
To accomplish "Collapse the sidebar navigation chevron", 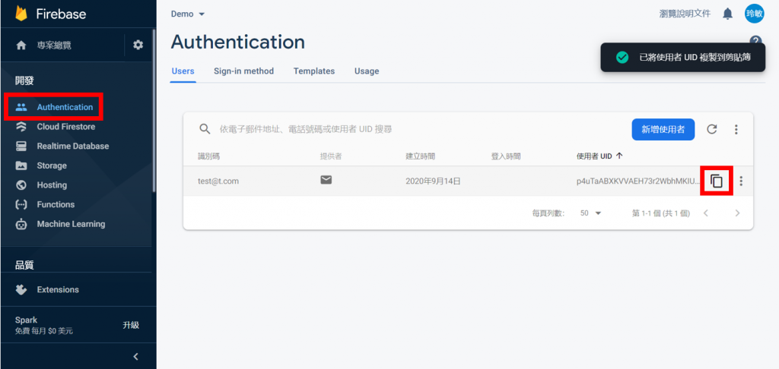I will pyautogui.click(x=135, y=357).
